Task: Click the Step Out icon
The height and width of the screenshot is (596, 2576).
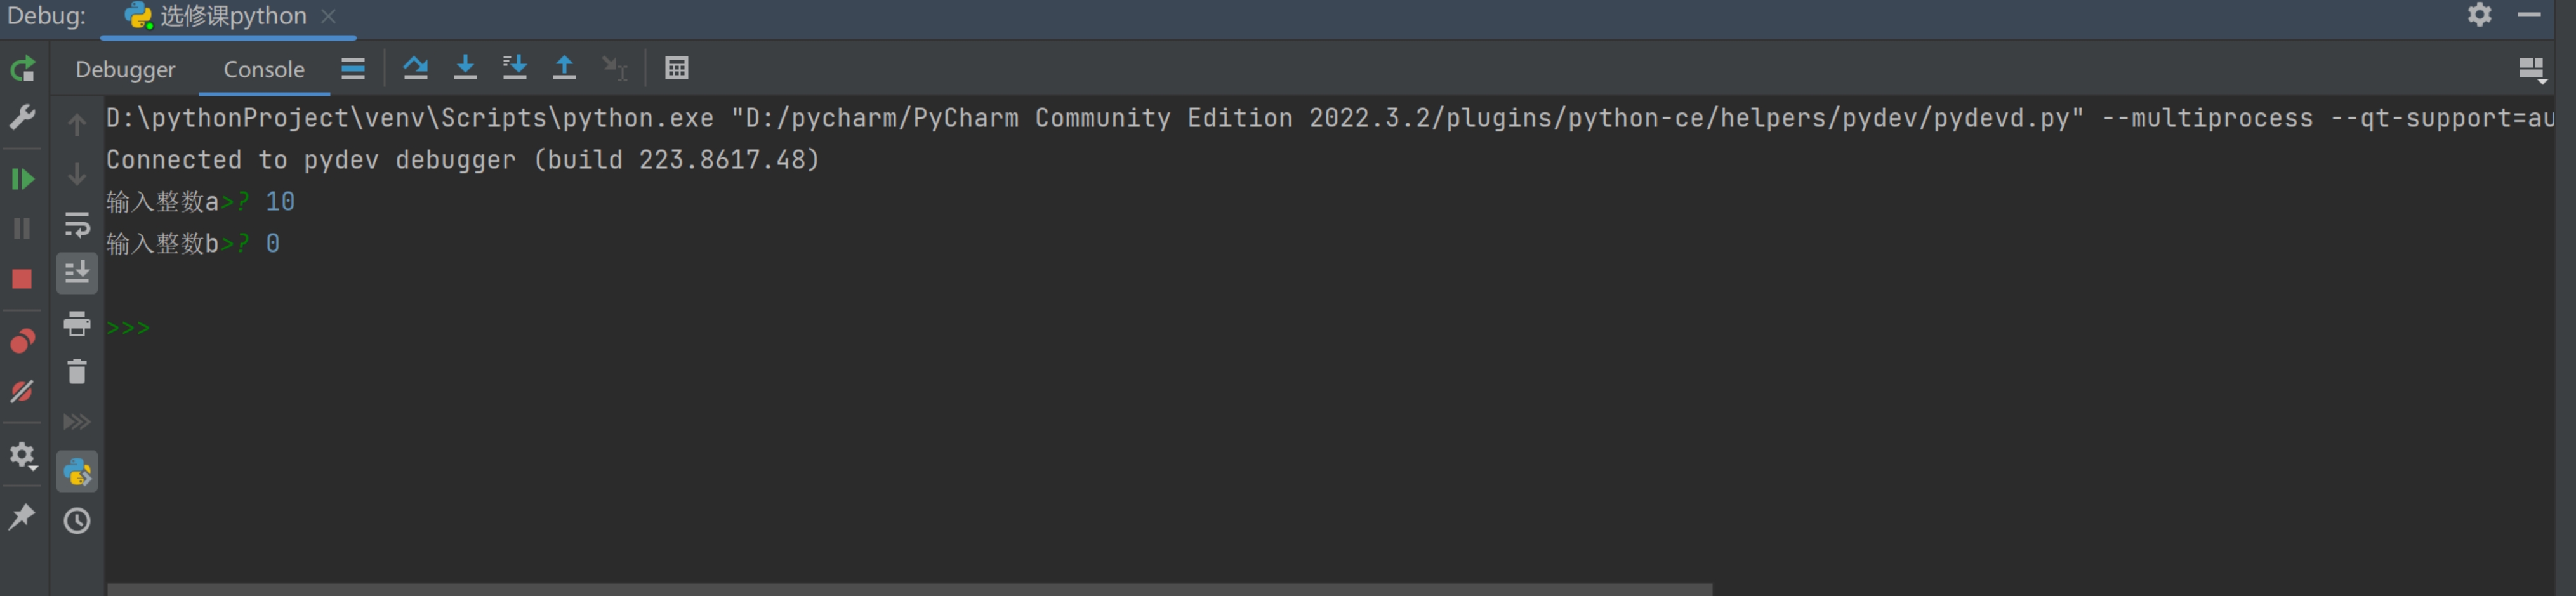Action: click(x=564, y=68)
